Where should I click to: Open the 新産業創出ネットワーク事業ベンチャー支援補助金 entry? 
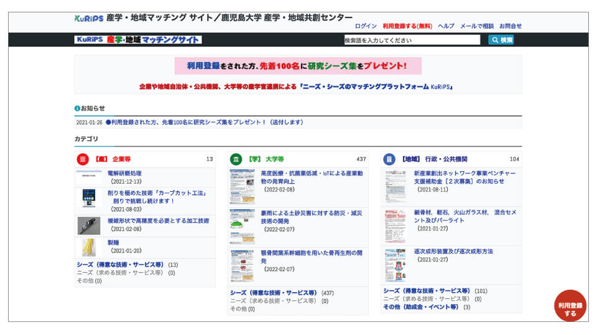[465, 177]
